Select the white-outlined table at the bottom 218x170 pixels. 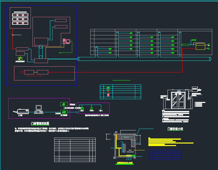click(x=75, y=150)
